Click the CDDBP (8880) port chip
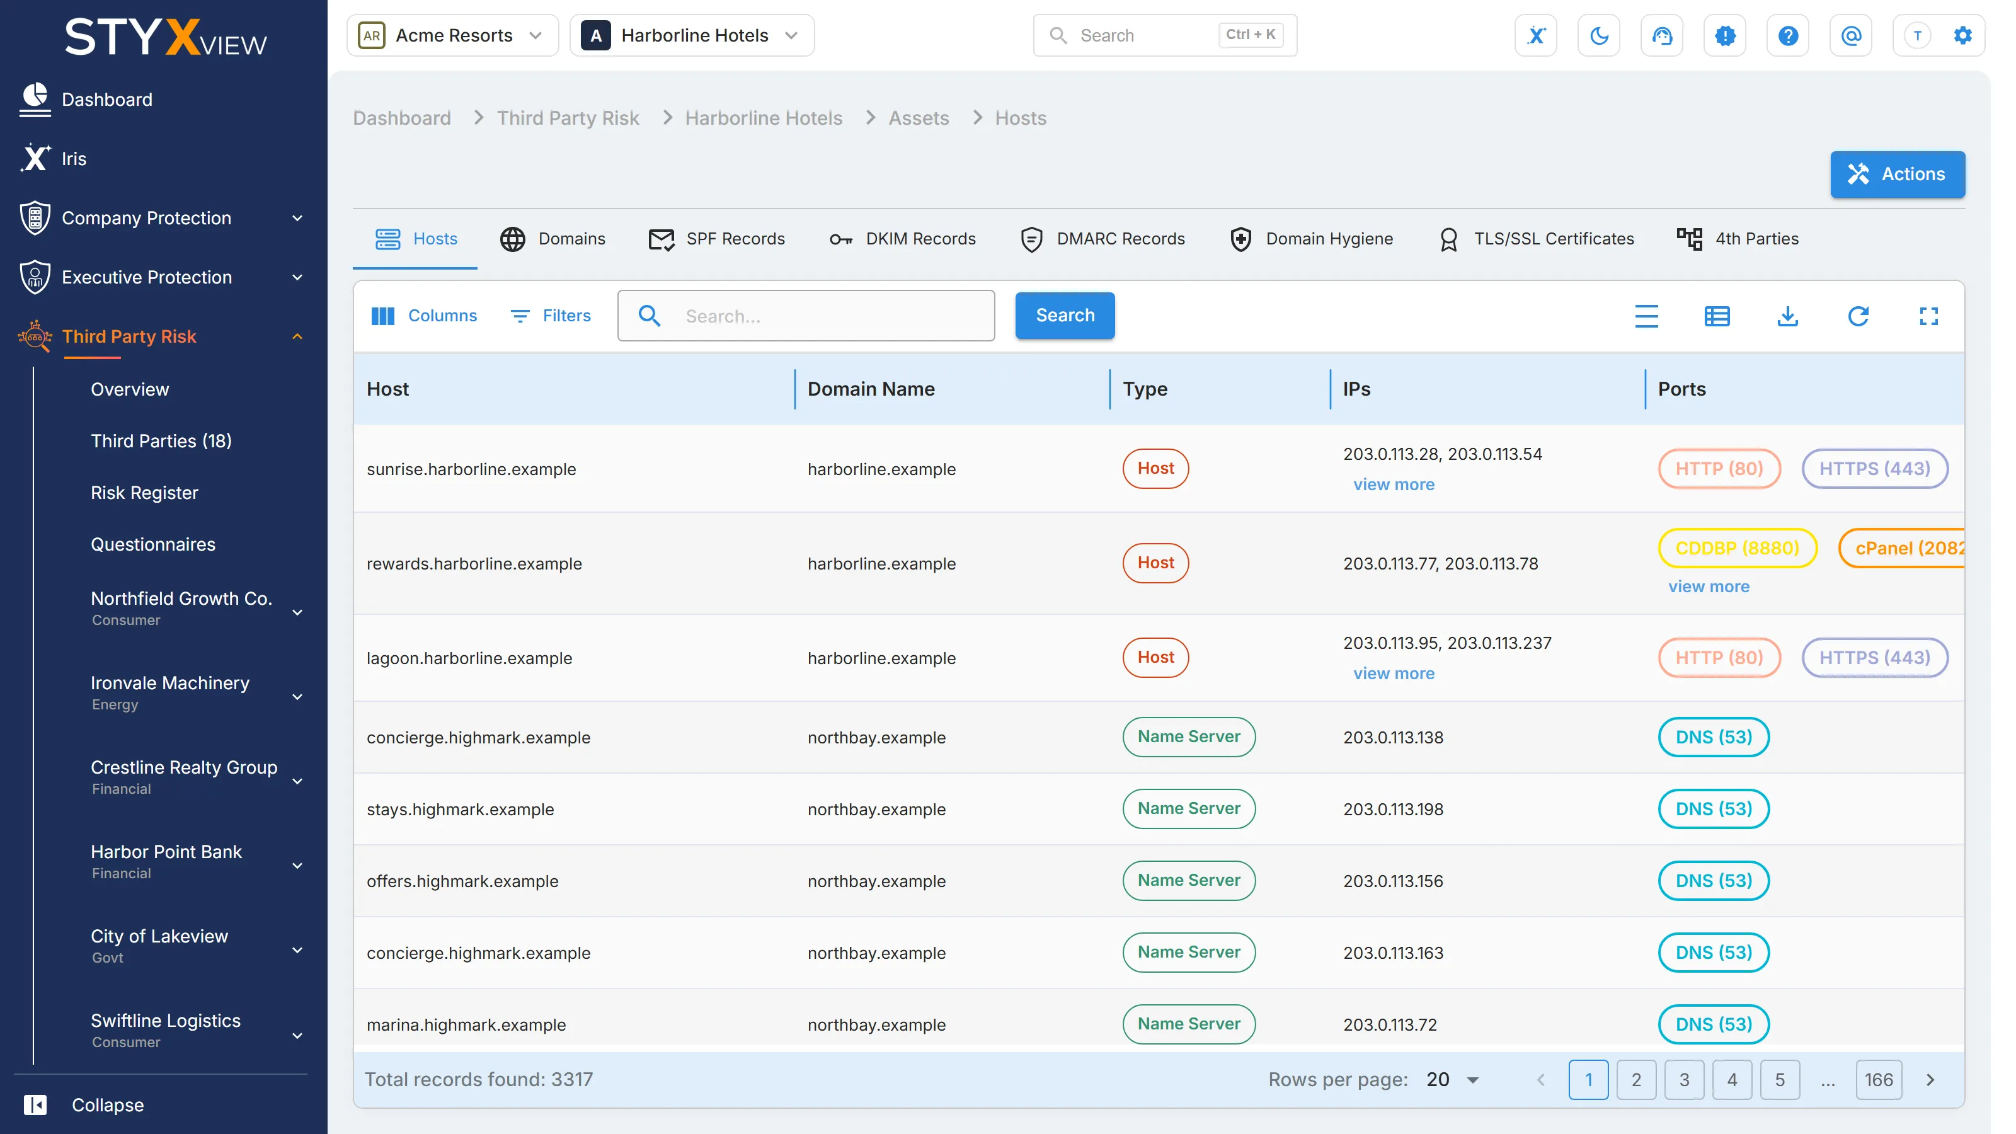 point(1737,548)
